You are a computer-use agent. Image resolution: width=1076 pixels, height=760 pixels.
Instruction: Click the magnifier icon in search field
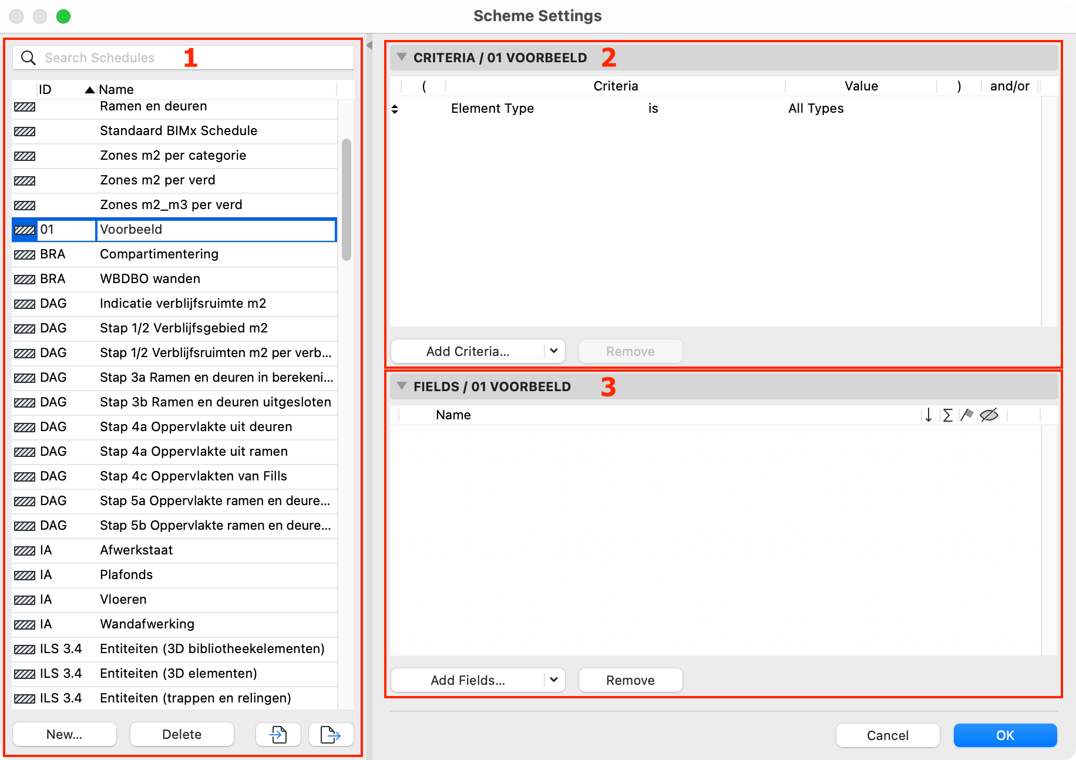point(28,58)
